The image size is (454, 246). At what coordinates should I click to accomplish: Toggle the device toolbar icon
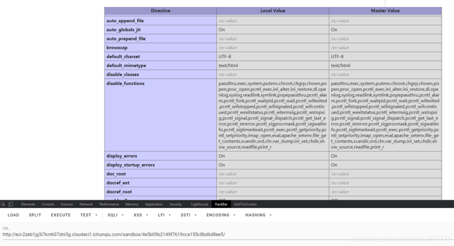click(x=10, y=204)
